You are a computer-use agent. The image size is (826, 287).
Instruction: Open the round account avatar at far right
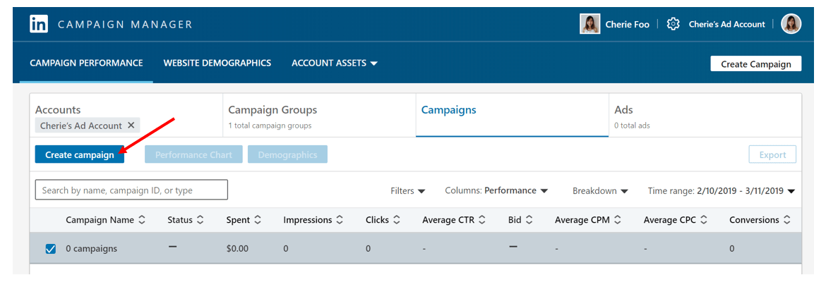791,24
